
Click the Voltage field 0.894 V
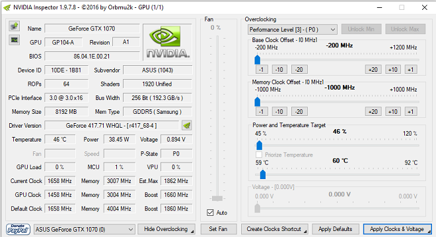[x=176, y=140]
